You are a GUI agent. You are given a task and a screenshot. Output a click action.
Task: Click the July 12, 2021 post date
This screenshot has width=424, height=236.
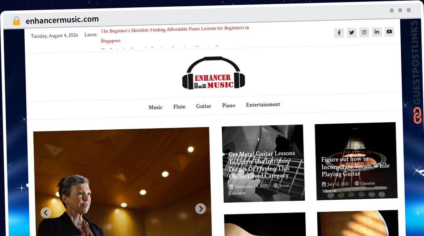click(x=338, y=184)
